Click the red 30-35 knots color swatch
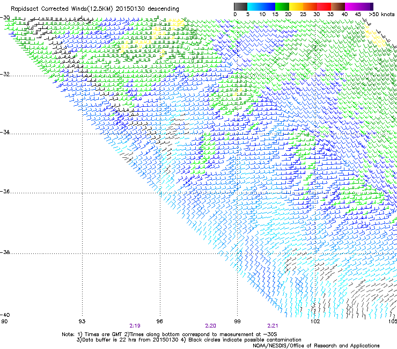Image resolution: width=397 pixels, height=349 pixels. tap(324, 6)
